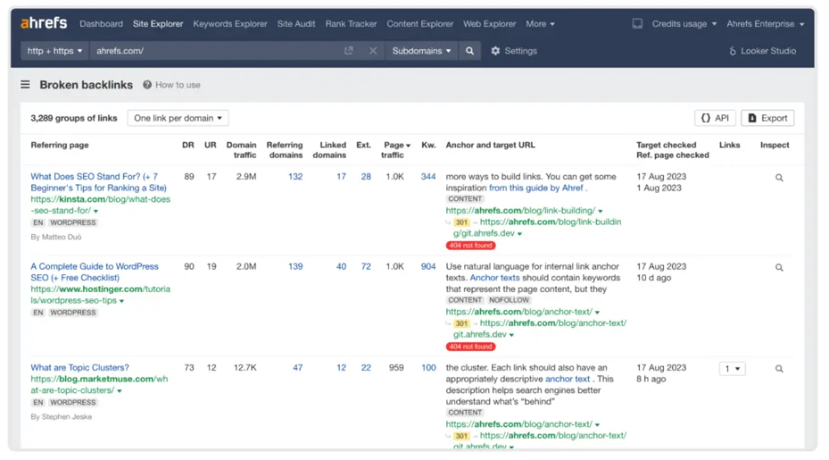Screen dimensions: 829x460
Task: Inspect the hostinger.com backlink row
Action: tap(779, 267)
